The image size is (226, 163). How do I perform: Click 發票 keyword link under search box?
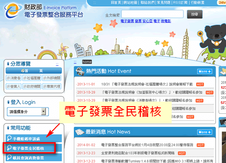[x=138, y=21]
